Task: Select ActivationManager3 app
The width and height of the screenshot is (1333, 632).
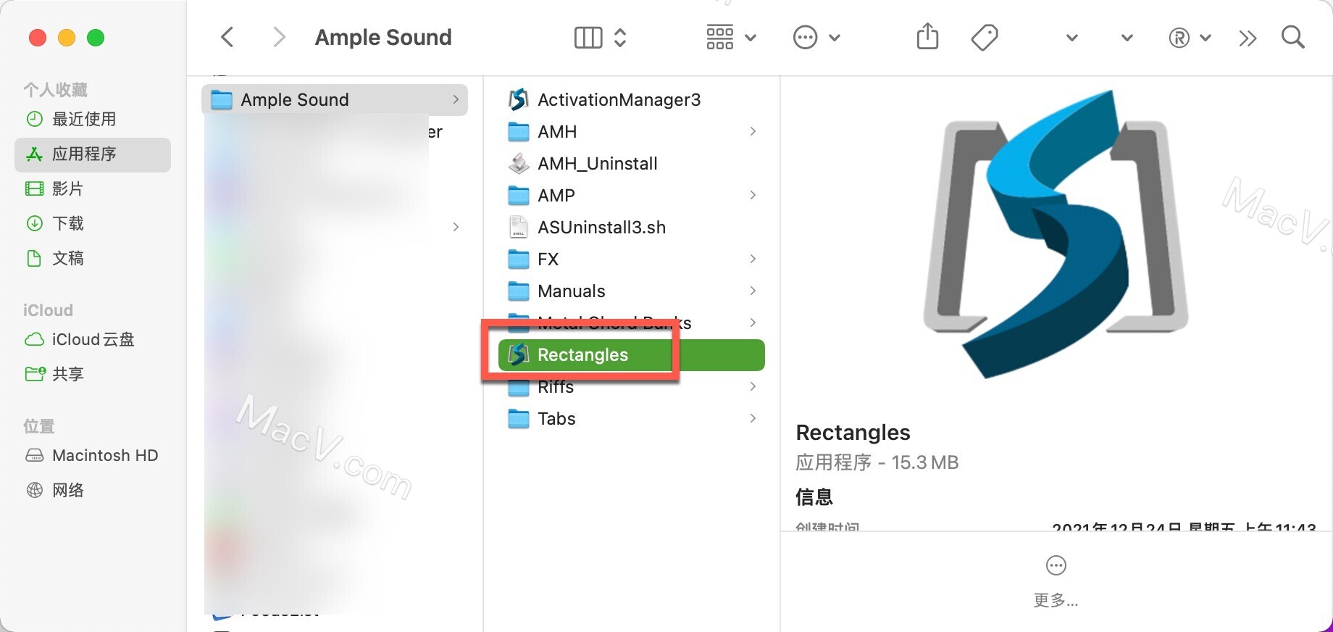Action: (x=630, y=99)
